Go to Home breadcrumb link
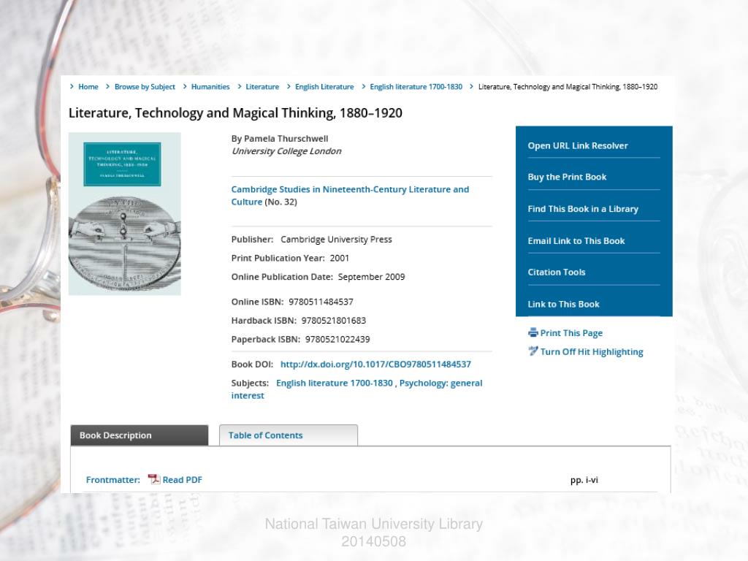The height and width of the screenshot is (561, 748). (88, 87)
